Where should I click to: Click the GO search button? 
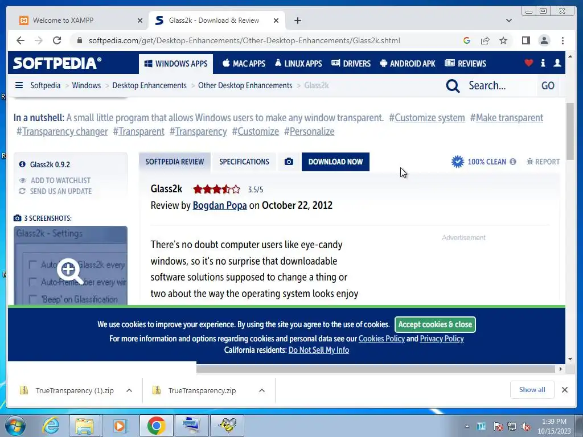(x=548, y=86)
